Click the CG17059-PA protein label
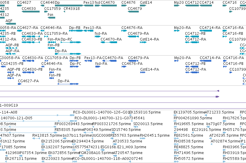246x163 pixels. tap(56, 58)
